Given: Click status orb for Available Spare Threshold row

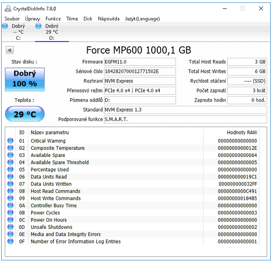Looking at the screenshot, I should tap(10, 162).
